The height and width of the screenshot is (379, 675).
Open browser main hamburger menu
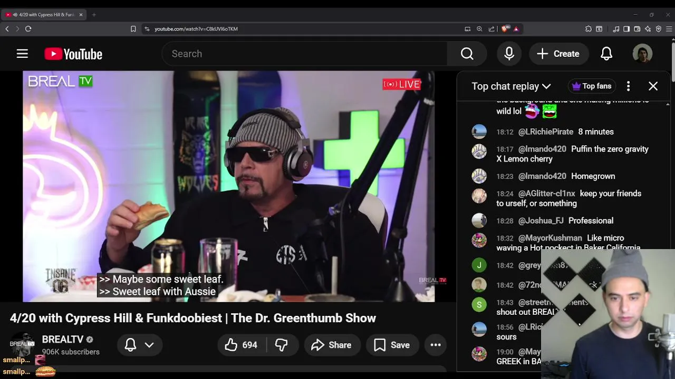click(669, 29)
